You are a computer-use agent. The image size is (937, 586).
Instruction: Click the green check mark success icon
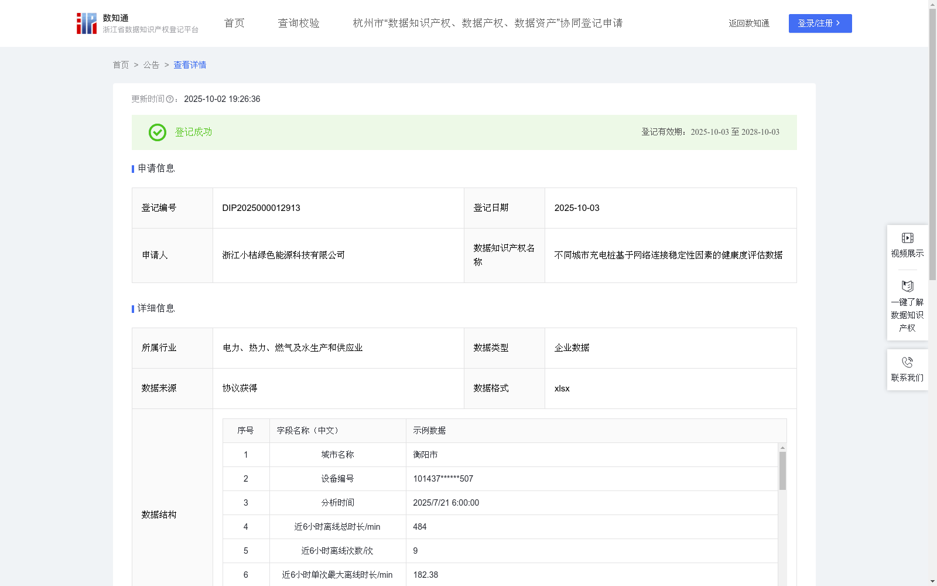pyautogui.click(x=158, y=132)
